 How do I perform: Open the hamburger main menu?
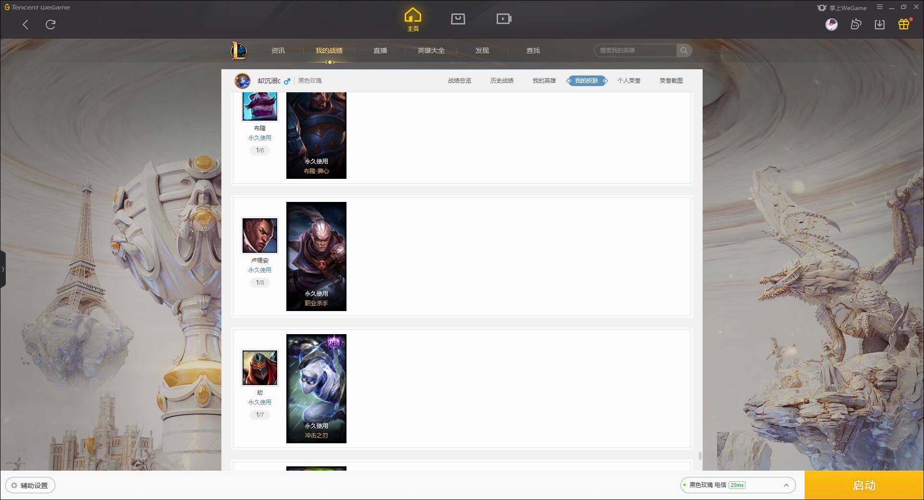coord(880,7)
